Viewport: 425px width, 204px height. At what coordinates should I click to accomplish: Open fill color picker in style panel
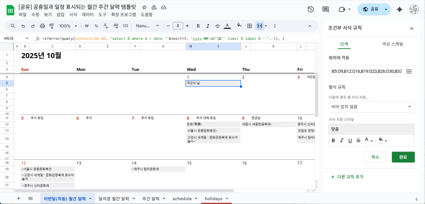pyautogui.click(x=383, y=140)
